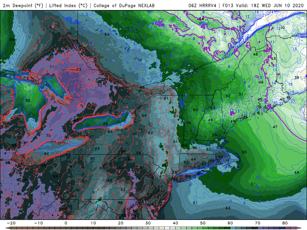The width and height of the screenshot is (307, 230).
Task: Click the 51 dewpoint value on the map
Action: (x=241, y=94)
